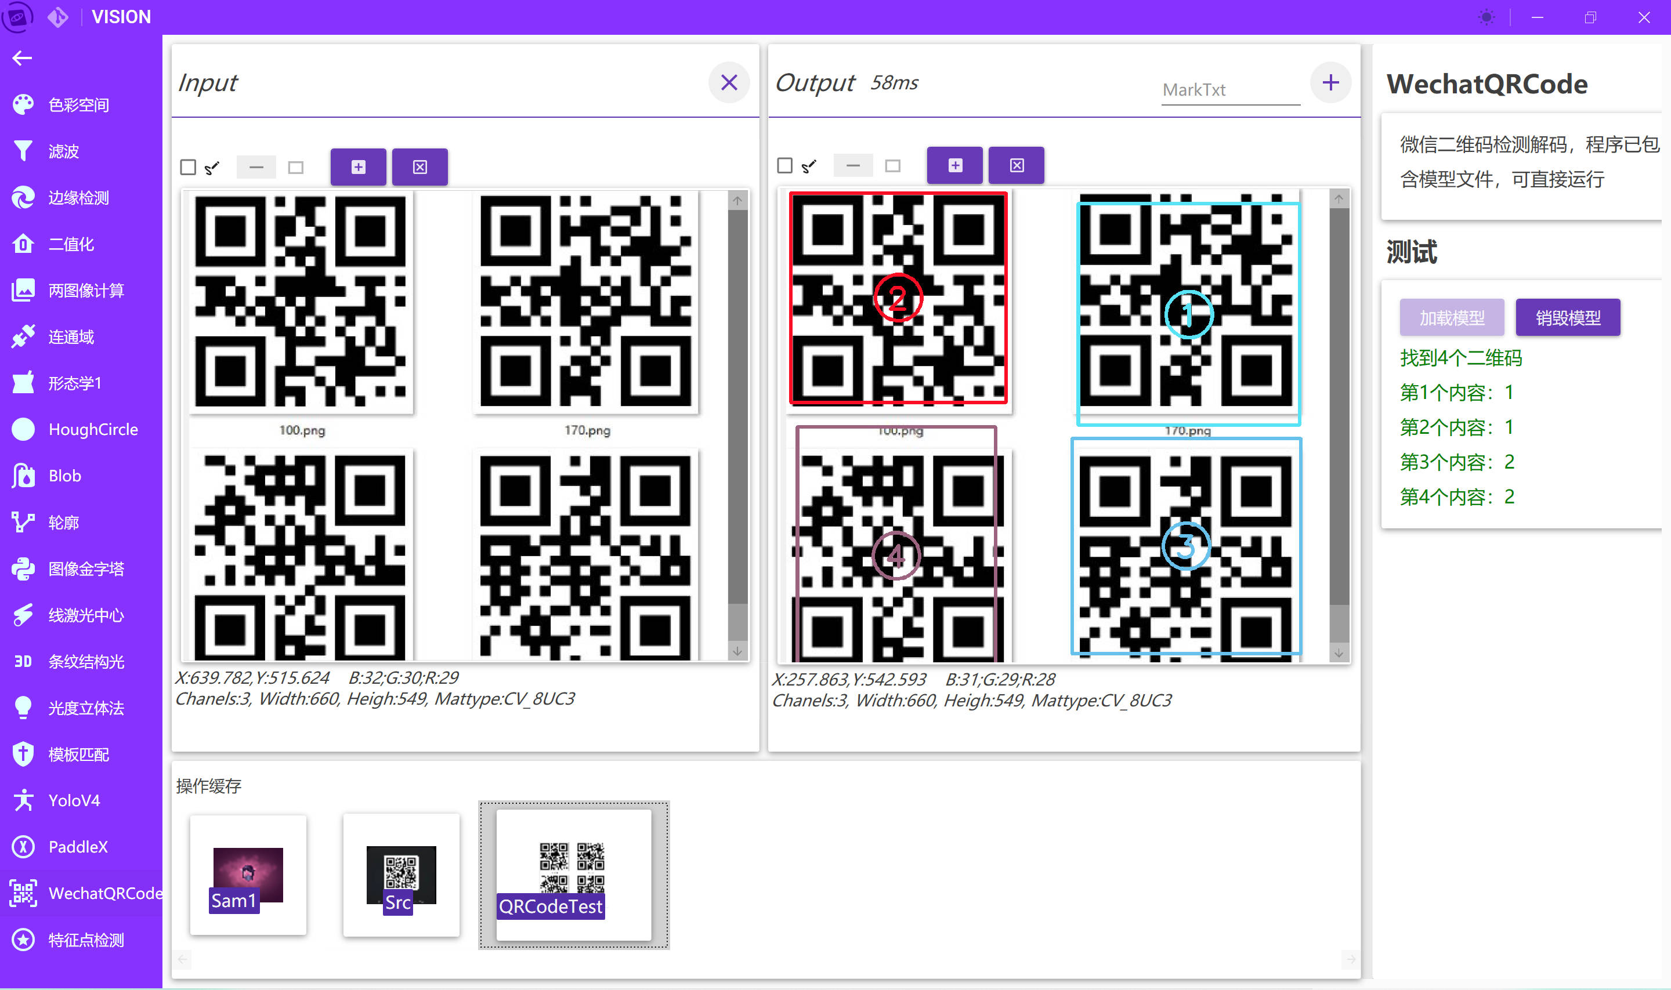
Task: Click the add image icon in Input toolbar
Action: tap(359, 167)
